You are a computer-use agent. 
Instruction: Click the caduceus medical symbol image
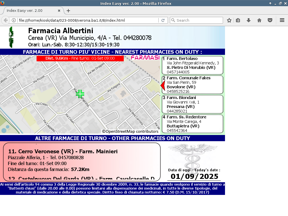(193, 155)
